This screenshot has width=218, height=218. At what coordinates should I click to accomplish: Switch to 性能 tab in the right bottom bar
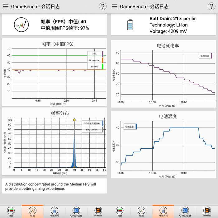pos(141,211)
